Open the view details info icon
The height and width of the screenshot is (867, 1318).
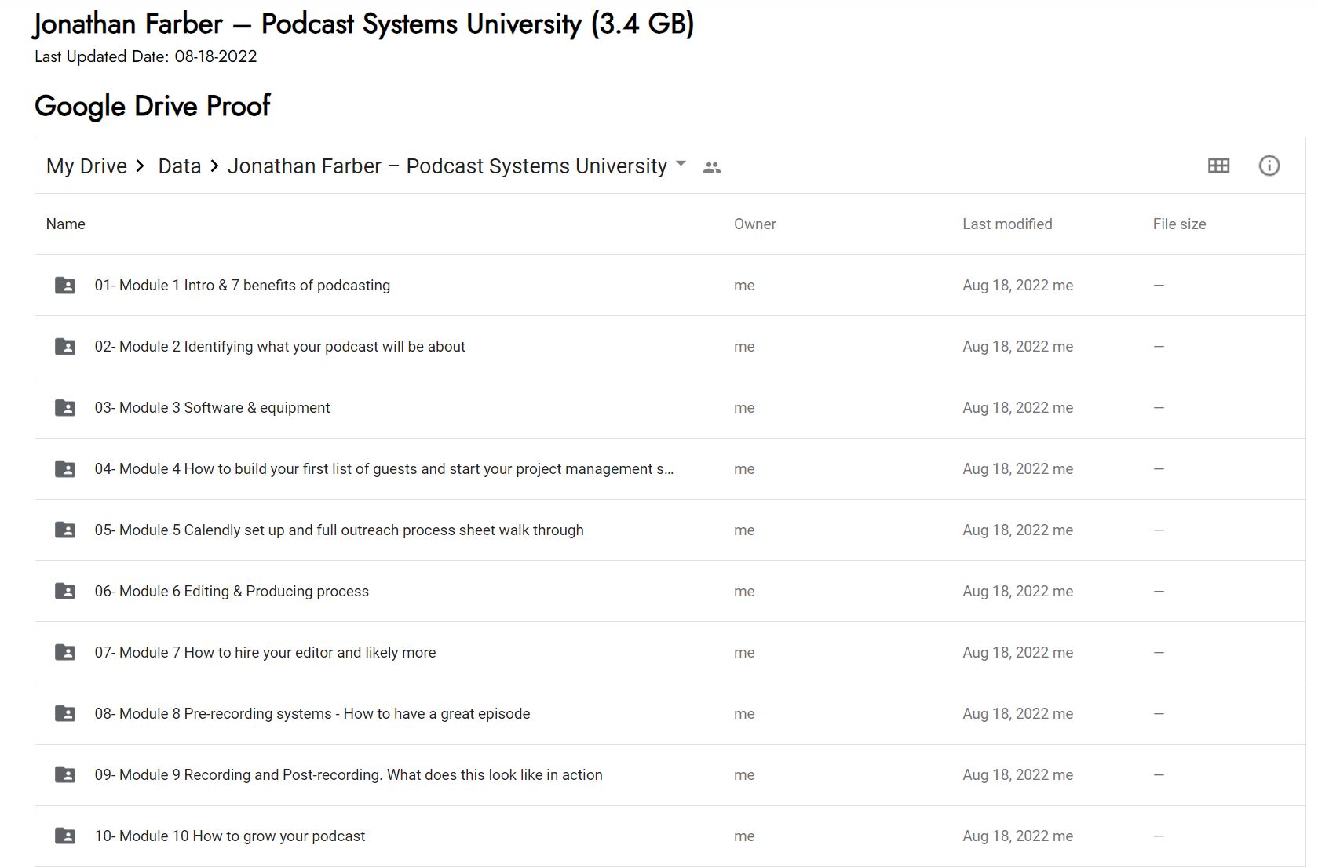(x=1269, y=166)
